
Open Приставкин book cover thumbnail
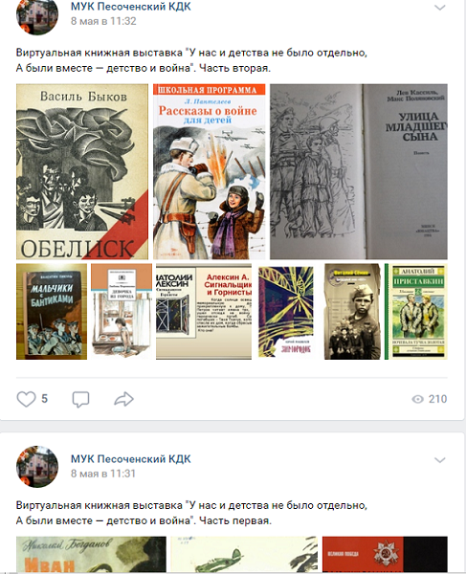[x=416, y=312]
